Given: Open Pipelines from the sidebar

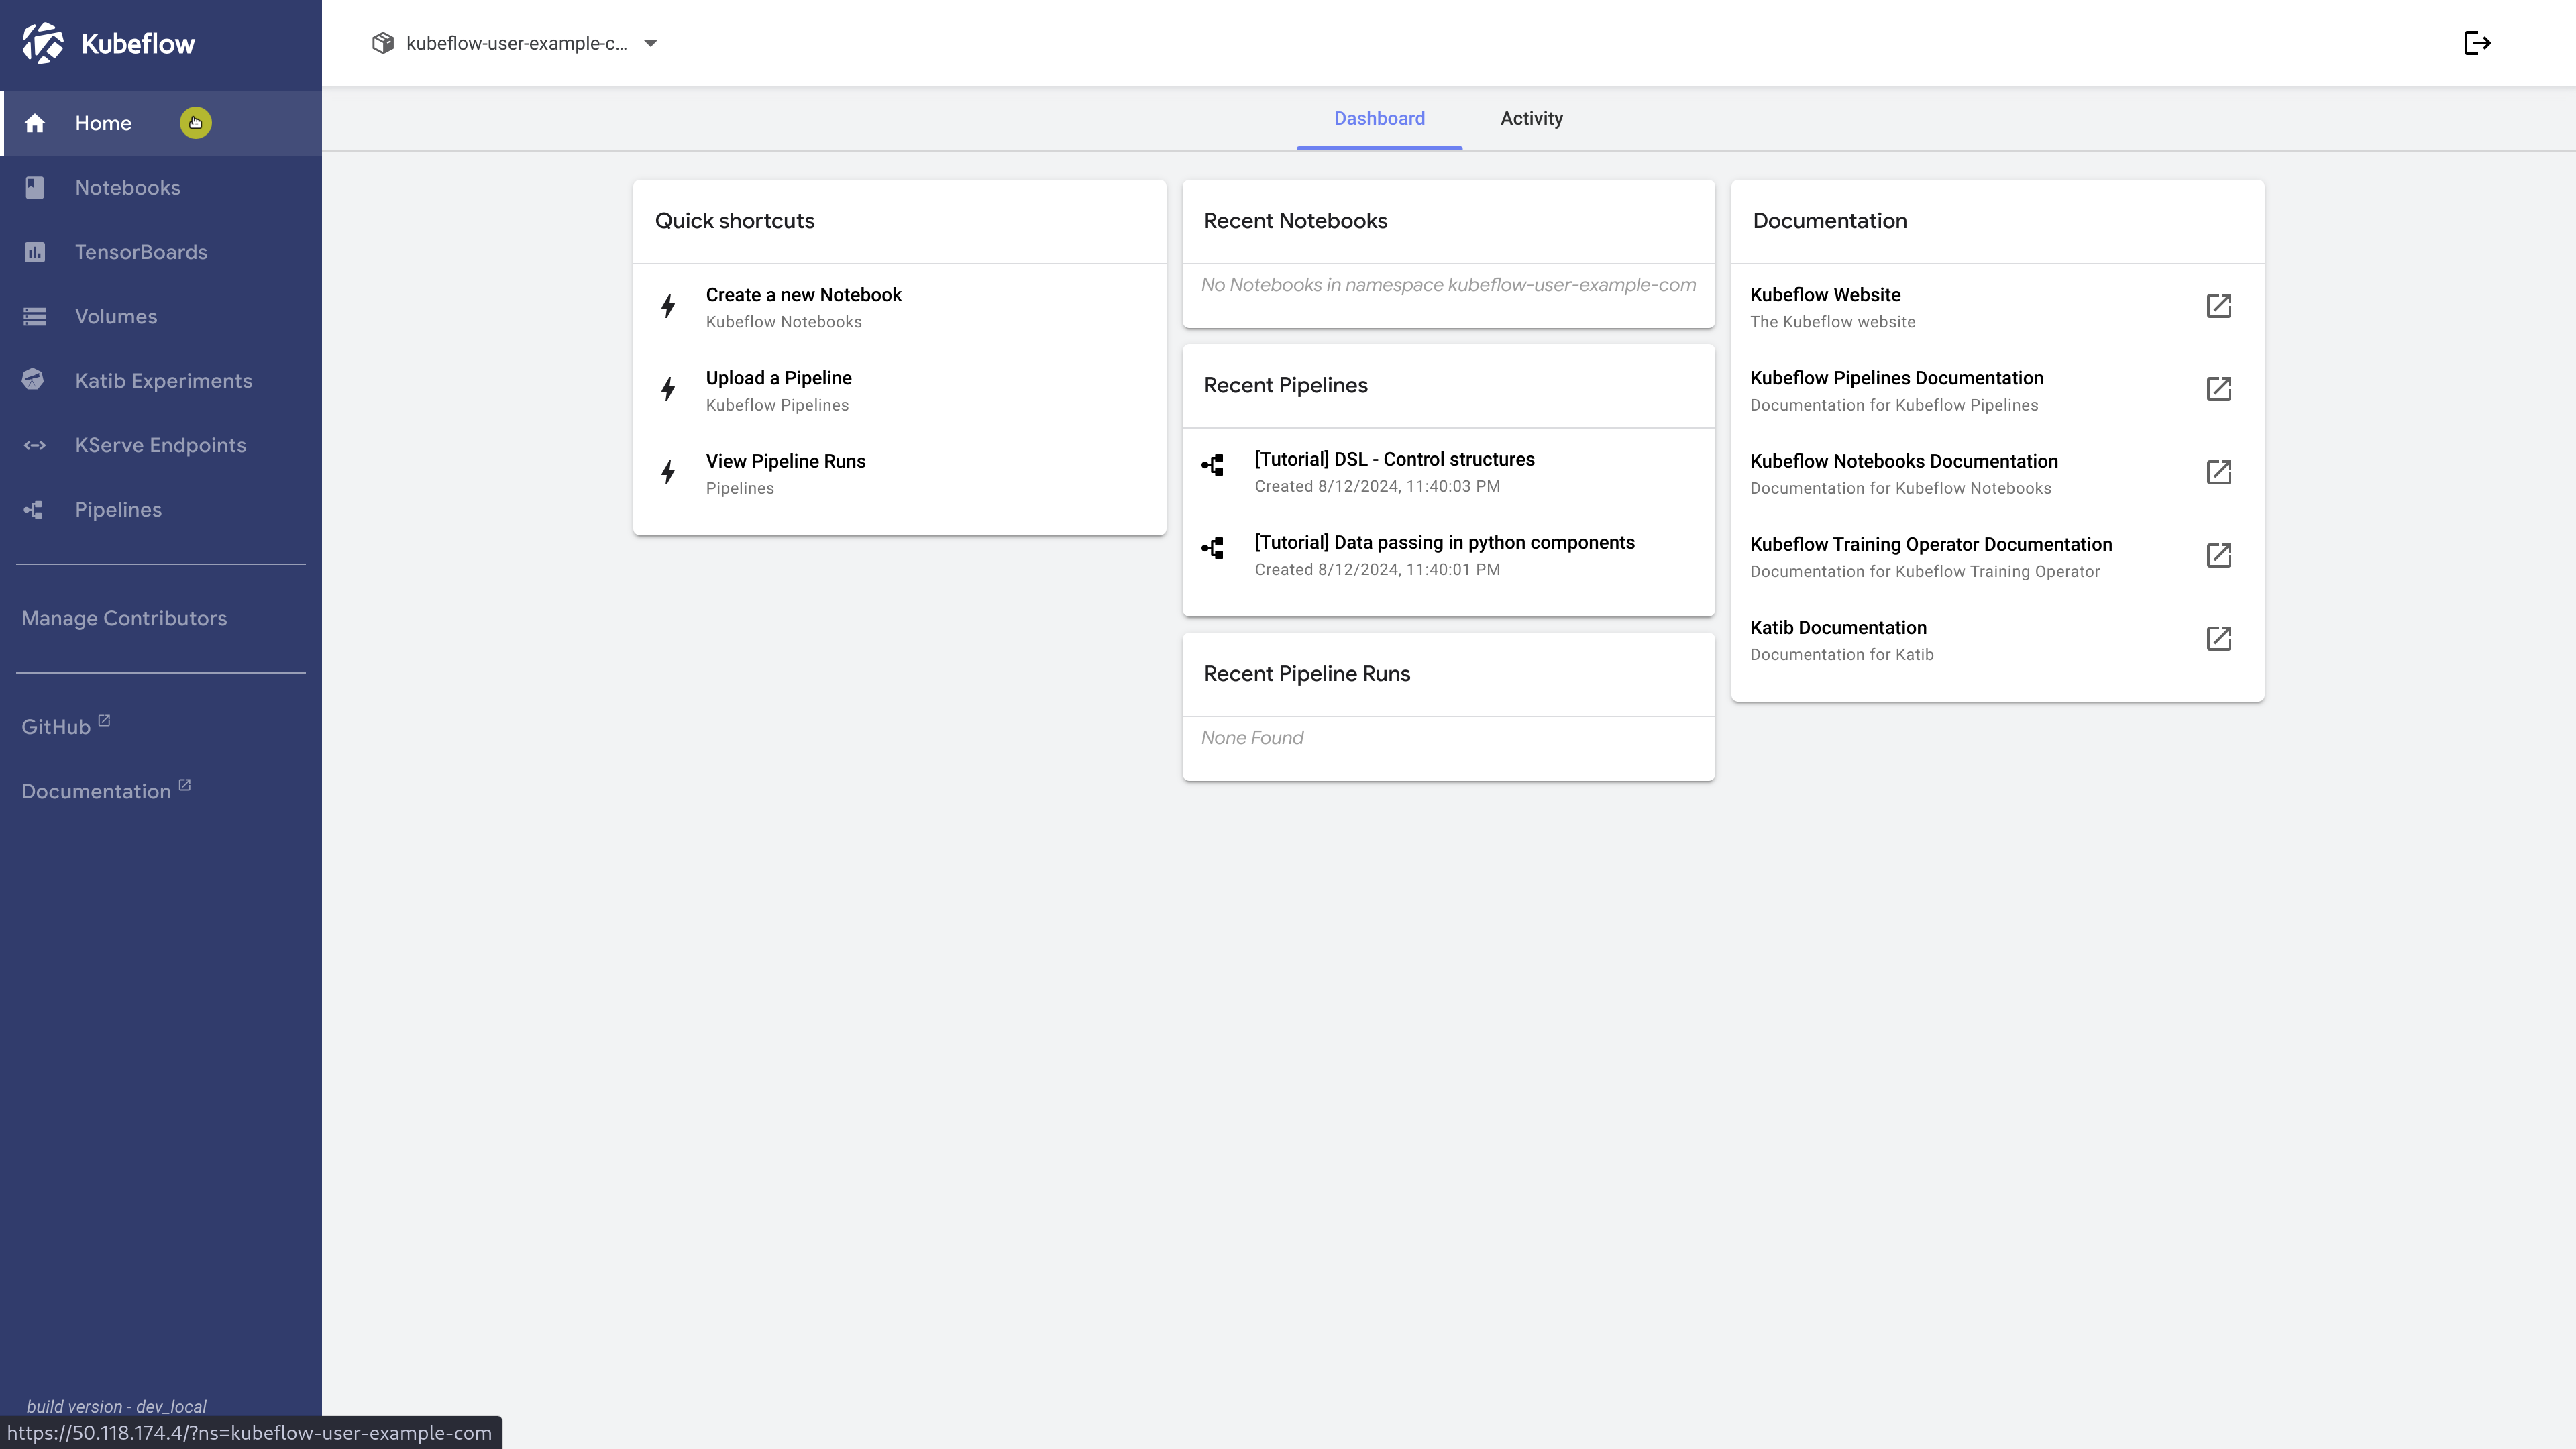Looking at the screenshot, I should (x=118, y=510).
